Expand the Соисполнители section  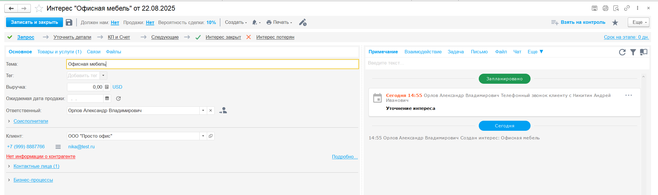30,121
